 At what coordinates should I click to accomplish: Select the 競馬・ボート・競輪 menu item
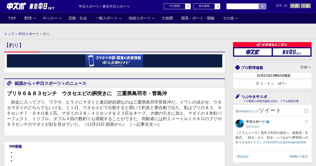(198, 18)
